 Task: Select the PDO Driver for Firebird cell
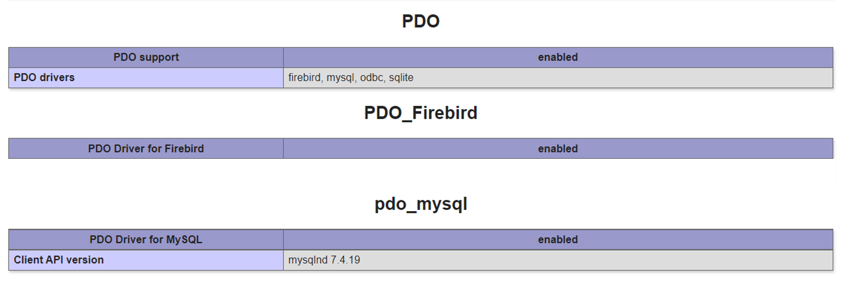click(x=146, y=148)
